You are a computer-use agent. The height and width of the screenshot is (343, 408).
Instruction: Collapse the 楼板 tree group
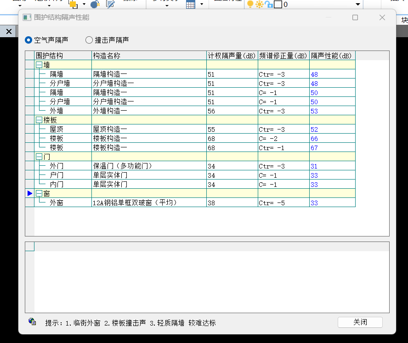click(39, 120)
